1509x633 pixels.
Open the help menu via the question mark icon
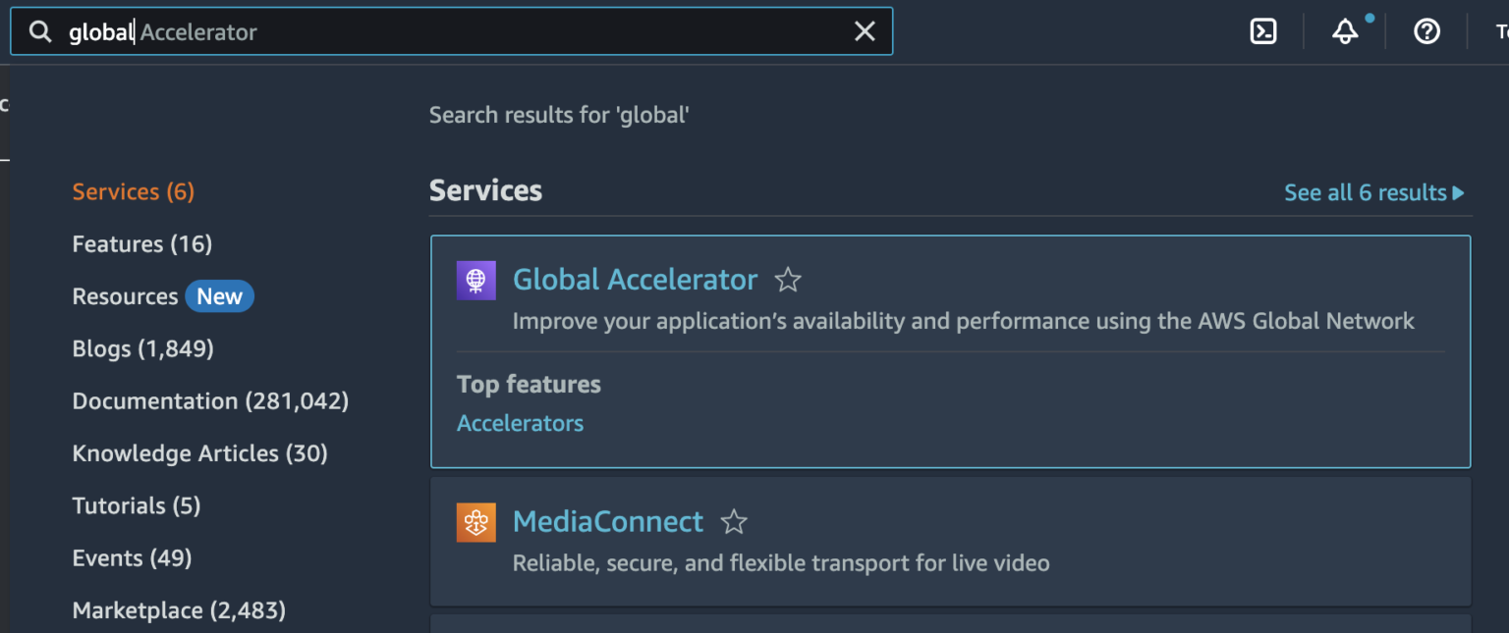pyautogui.click(x=1426, y=30)
